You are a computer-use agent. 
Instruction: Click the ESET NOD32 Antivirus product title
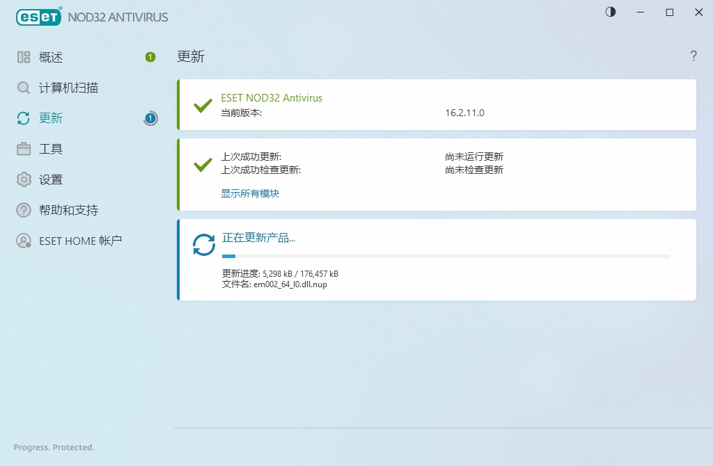(272, 98)
